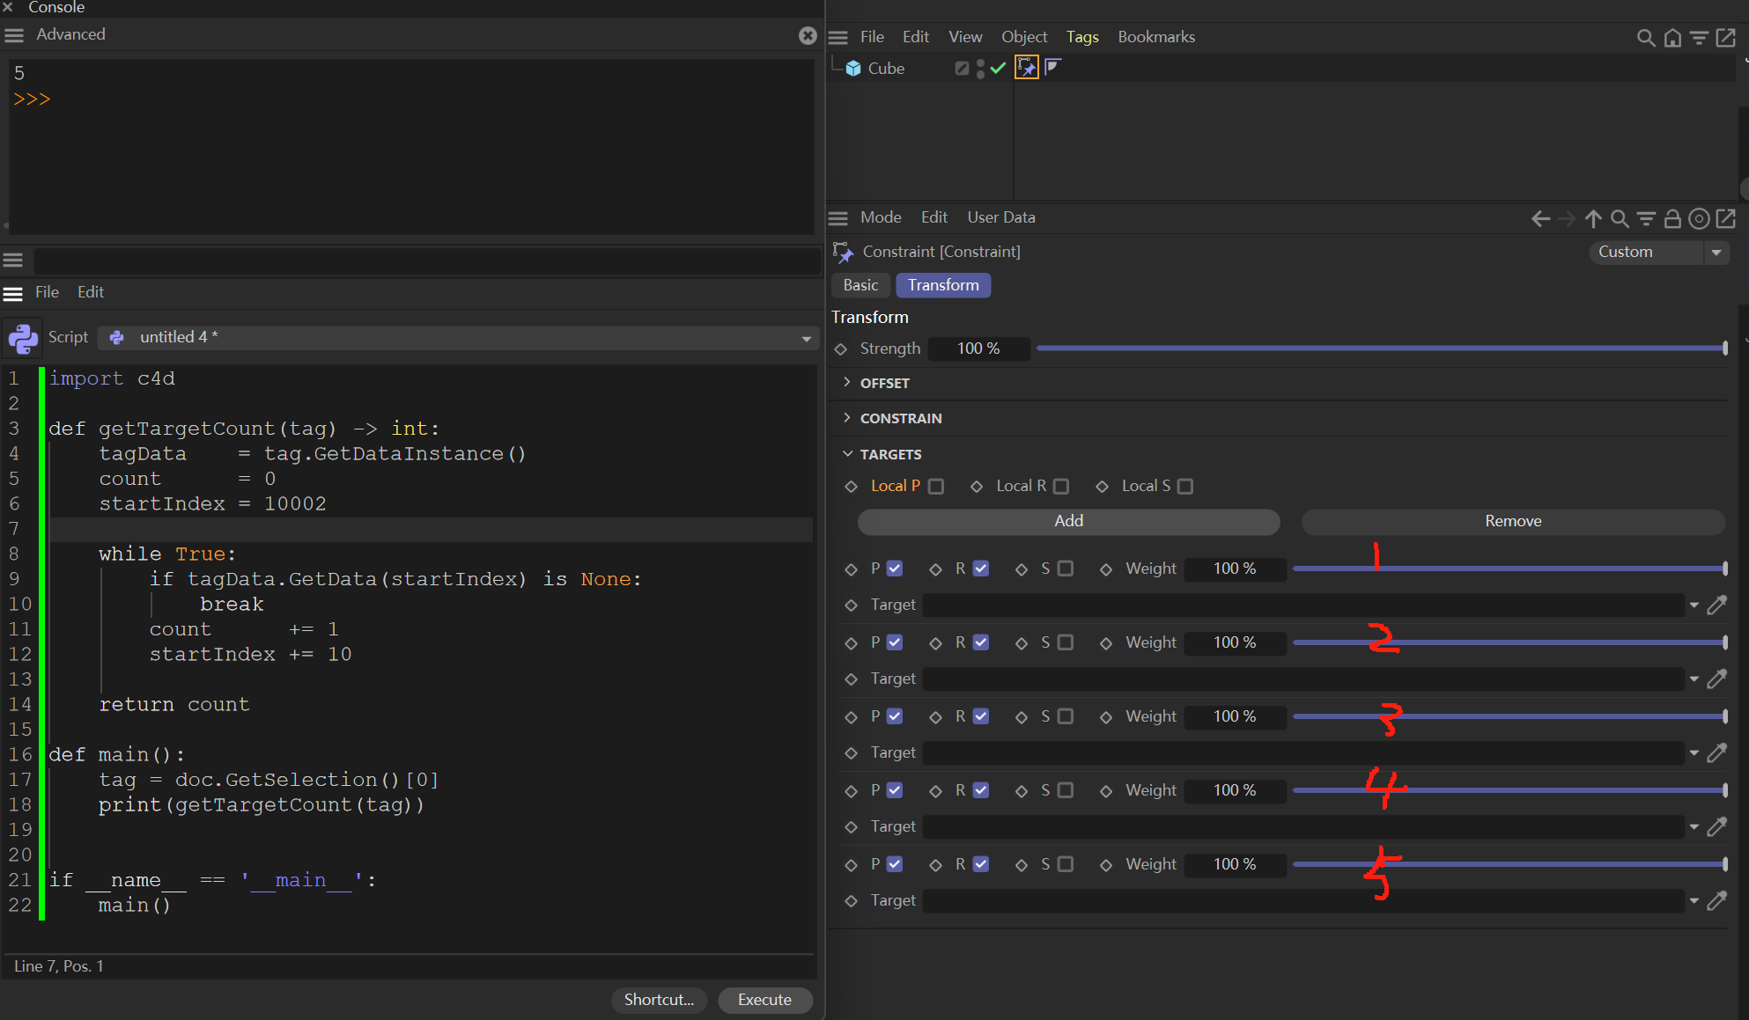Check S in the third target row
1749x1020 pixels.
coord(1066,716)
